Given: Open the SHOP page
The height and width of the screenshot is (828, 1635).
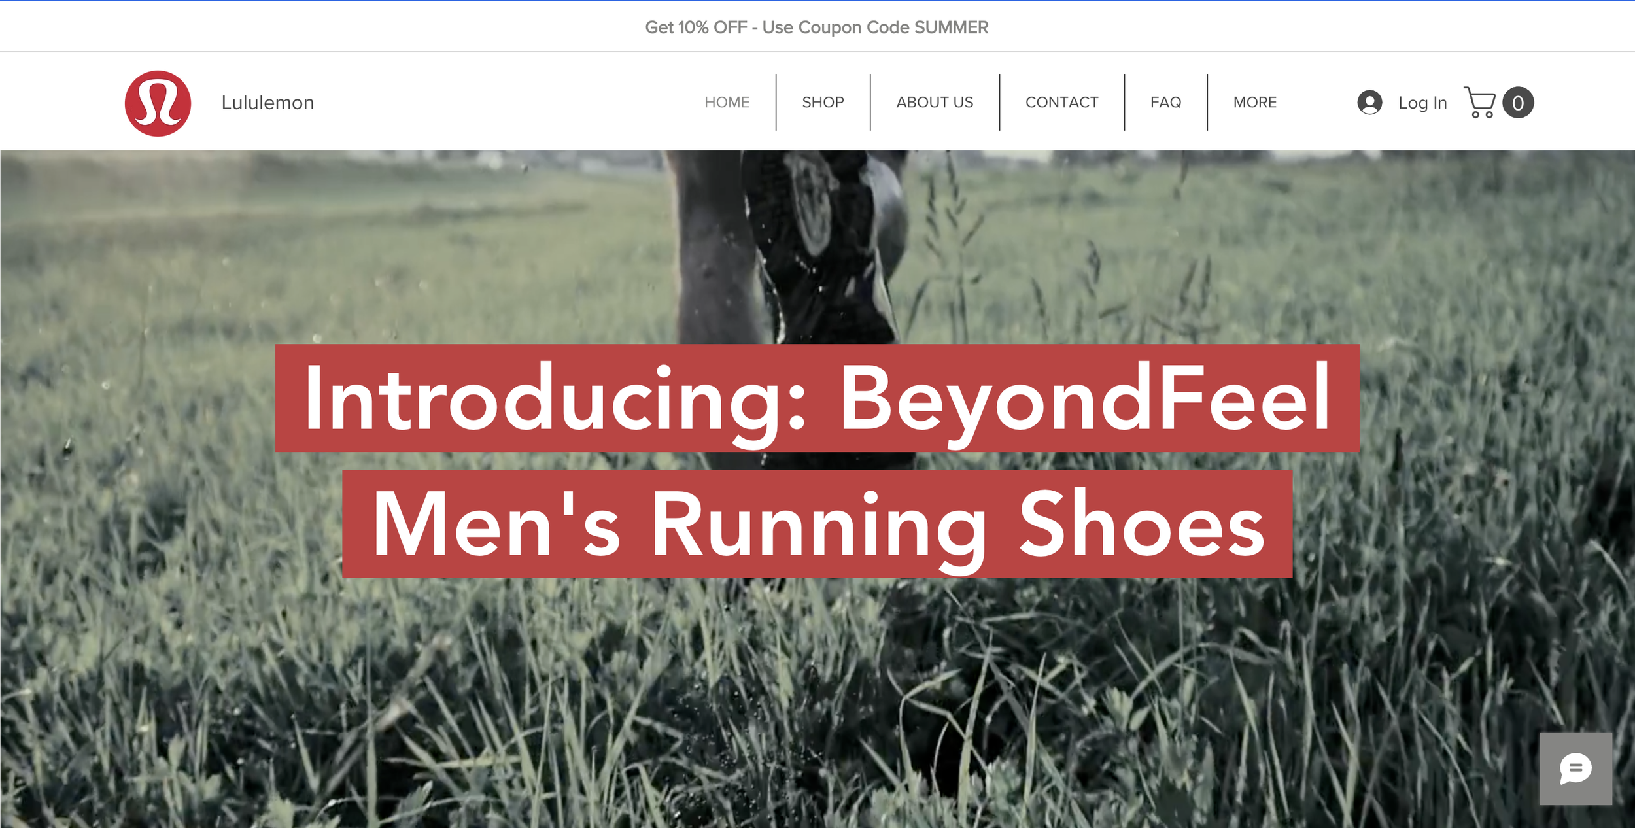Looking at the screenshot, I should point(823,103).
